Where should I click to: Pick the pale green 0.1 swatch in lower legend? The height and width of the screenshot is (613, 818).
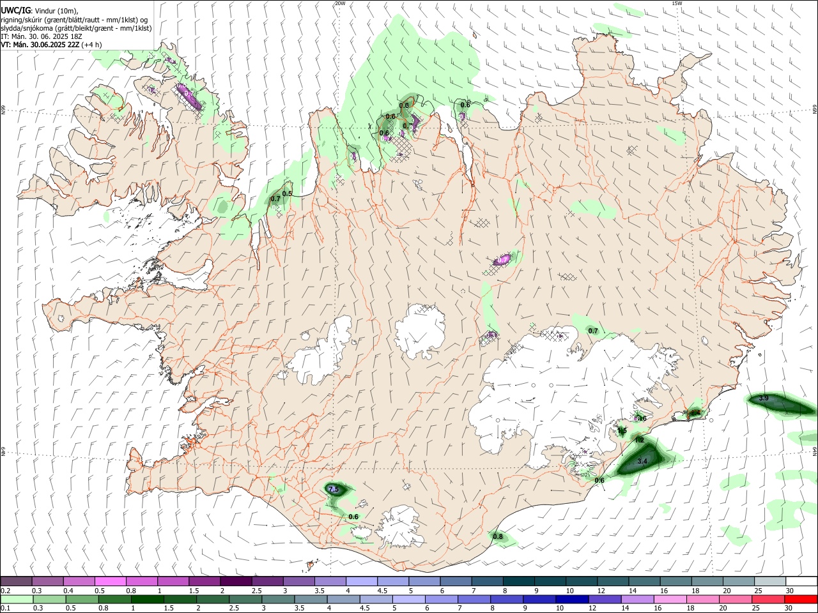(17, 600)
